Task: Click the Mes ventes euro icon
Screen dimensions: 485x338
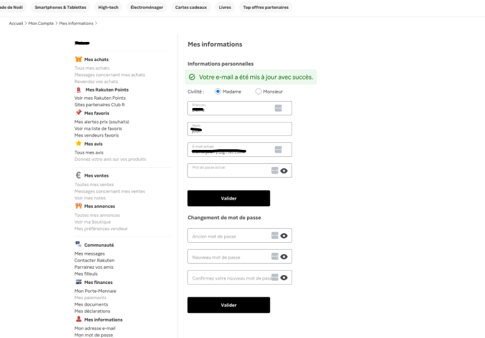Action: coord(78,175)
